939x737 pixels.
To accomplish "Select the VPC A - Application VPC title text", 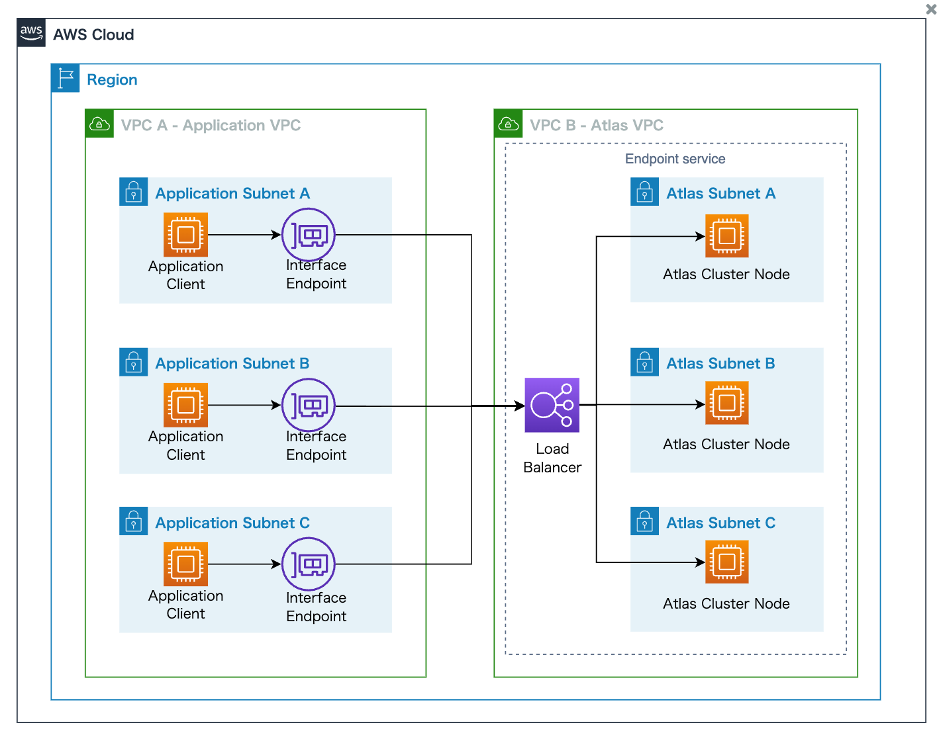I will point(211,125).
